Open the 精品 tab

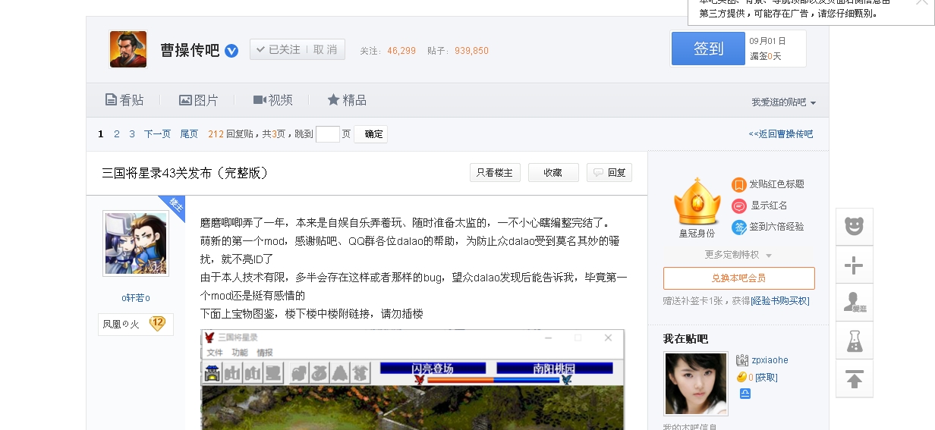pos(347,100)
